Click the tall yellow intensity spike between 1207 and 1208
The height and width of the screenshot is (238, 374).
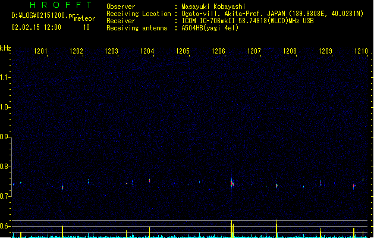pos(276,228)
